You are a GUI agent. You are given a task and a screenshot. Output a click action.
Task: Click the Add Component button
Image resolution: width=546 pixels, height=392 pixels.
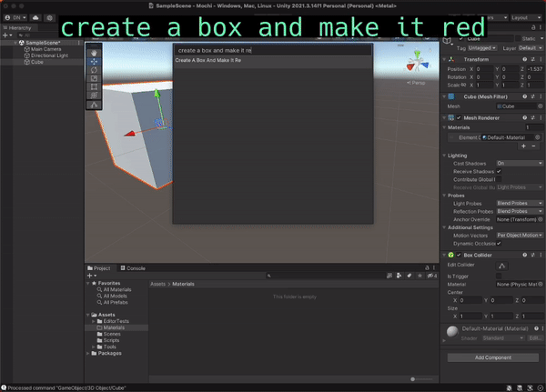click(x=493, y=358)
